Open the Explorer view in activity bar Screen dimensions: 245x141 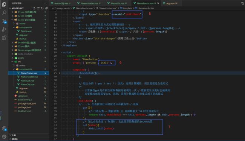(4, 4)
